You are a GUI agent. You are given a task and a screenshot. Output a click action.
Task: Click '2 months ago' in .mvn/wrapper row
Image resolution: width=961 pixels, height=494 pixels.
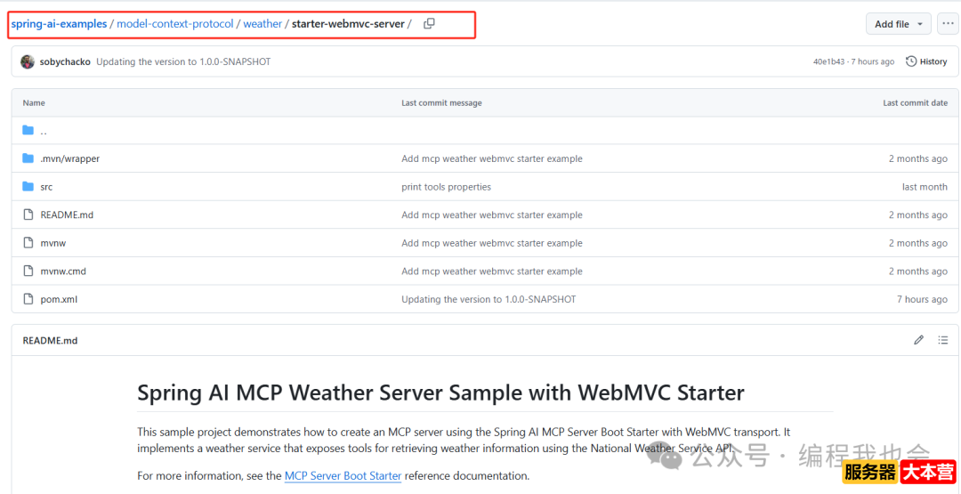coord(918,158)
